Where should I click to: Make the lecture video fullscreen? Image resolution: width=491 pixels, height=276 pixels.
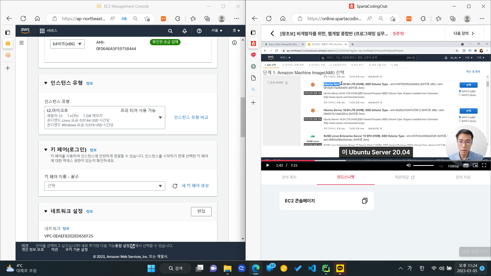tap(484, 165)
